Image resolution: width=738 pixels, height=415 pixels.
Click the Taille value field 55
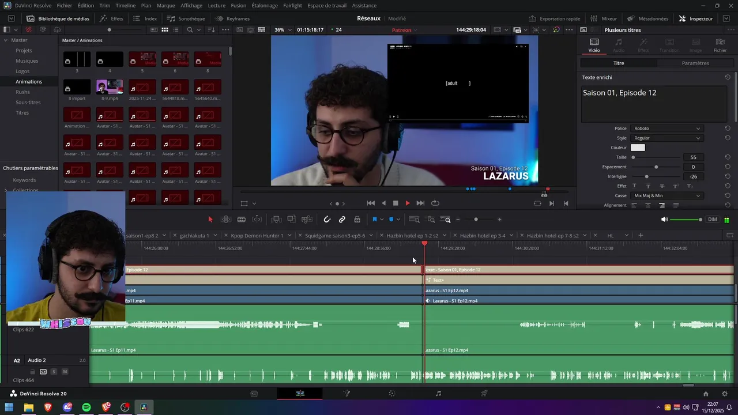tap(693, 157)
